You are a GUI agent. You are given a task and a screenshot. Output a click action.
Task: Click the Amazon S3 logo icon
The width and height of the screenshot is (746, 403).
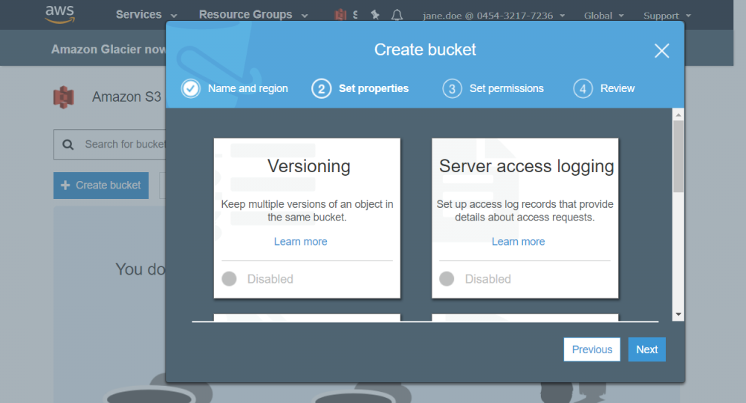[64, 97]
